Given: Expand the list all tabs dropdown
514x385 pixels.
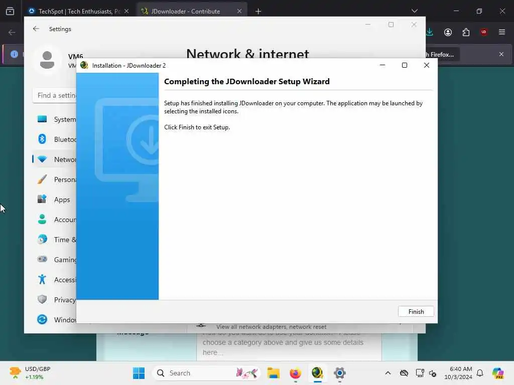Looking at the screenshot, I should [414, 11].
